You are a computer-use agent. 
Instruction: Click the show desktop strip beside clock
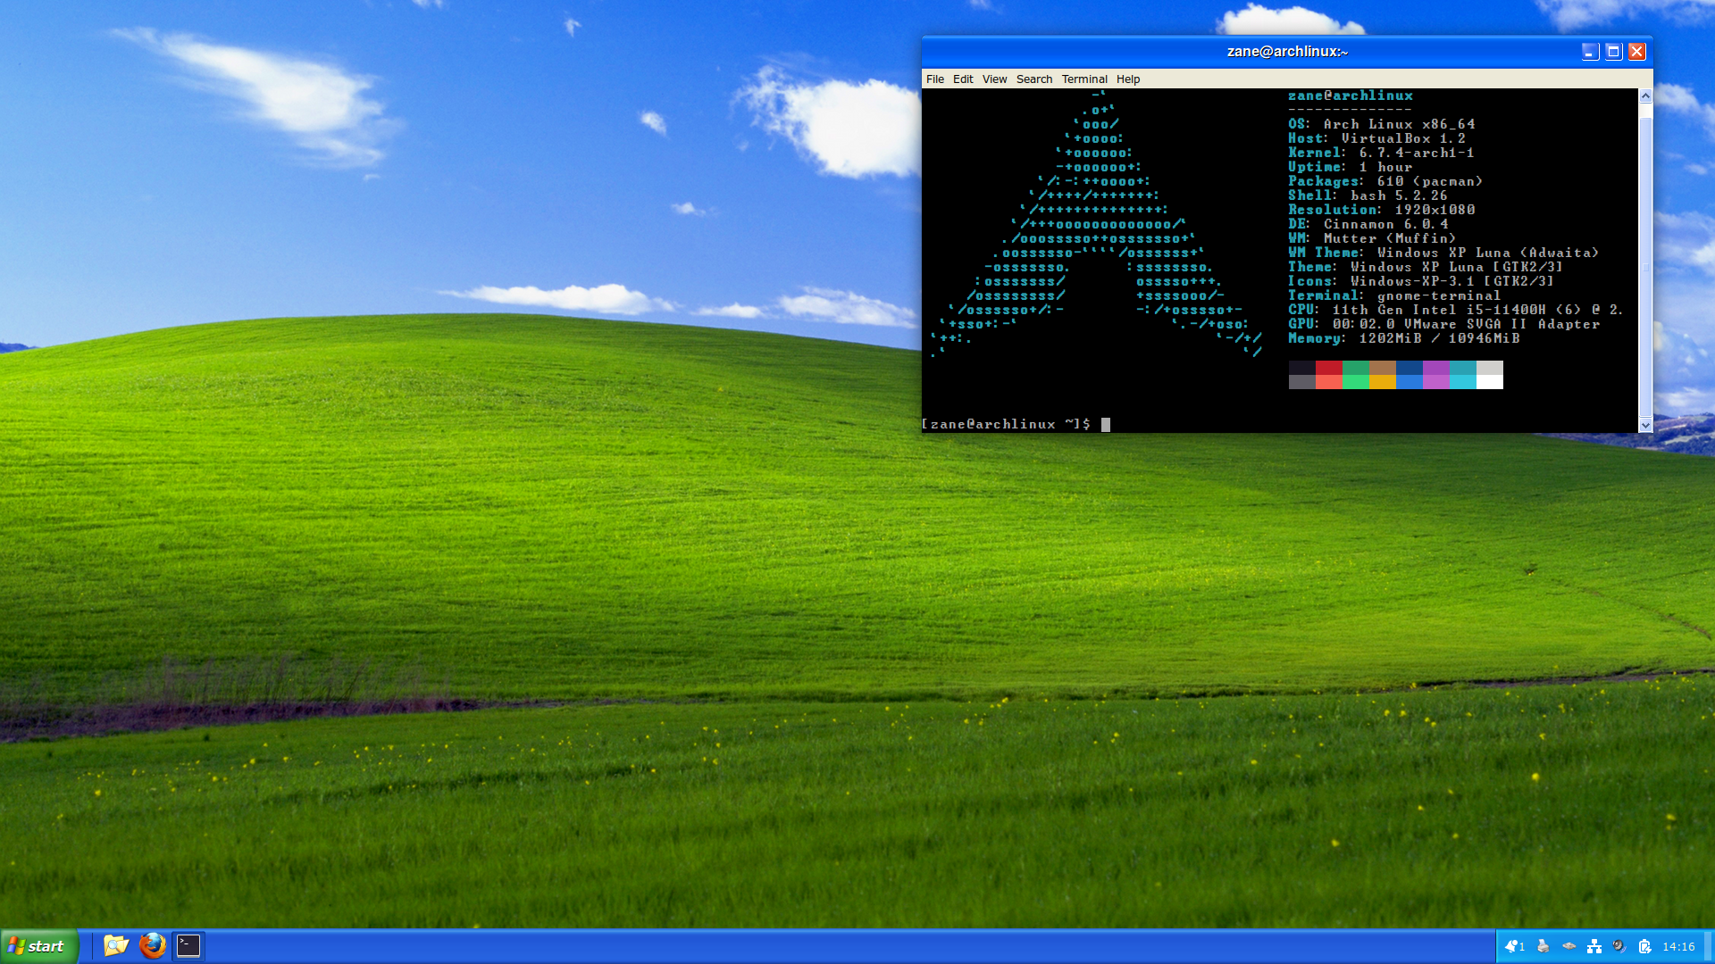point(1709,946)
